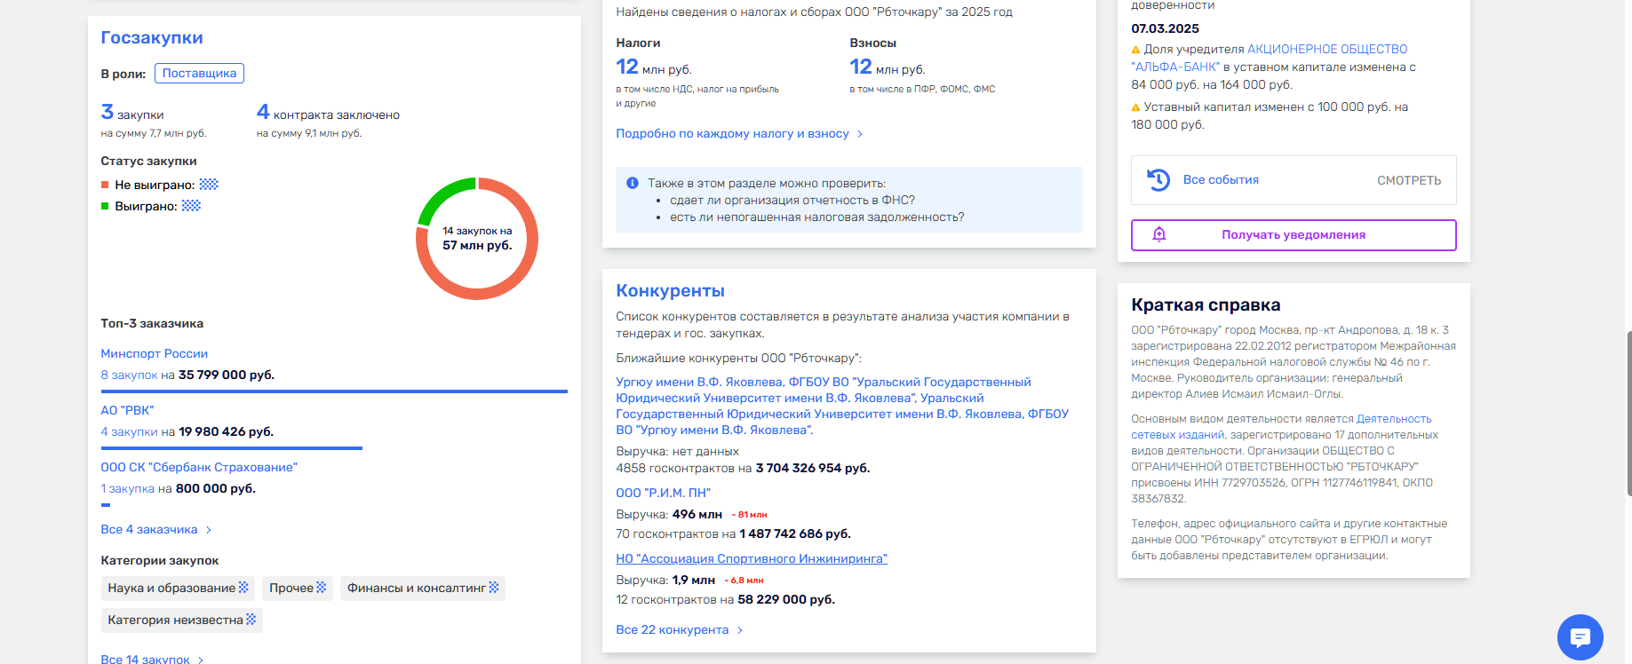Filter by Категория неизвестна chip
The width and height of the screenshot is (1632, 664).
(182, 620)
